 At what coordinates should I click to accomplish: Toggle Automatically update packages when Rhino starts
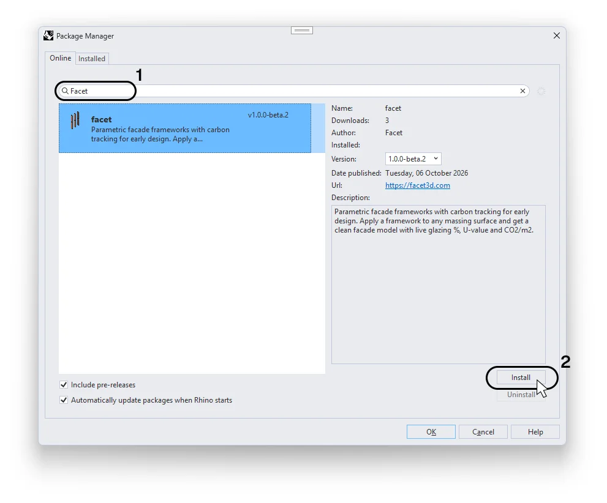(x=64, y=400)
